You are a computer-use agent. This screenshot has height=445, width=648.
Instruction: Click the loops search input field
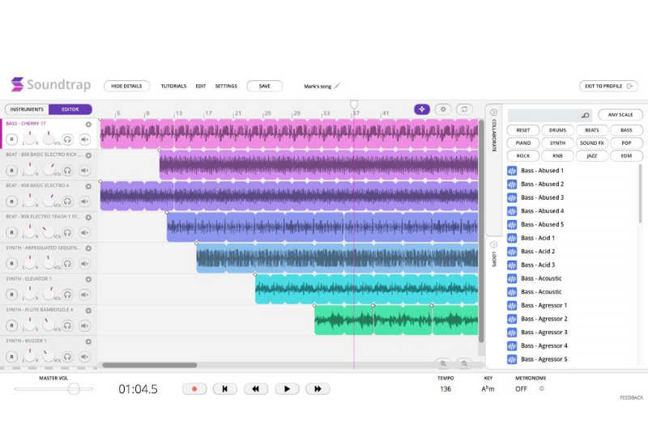tap(544, 115)
